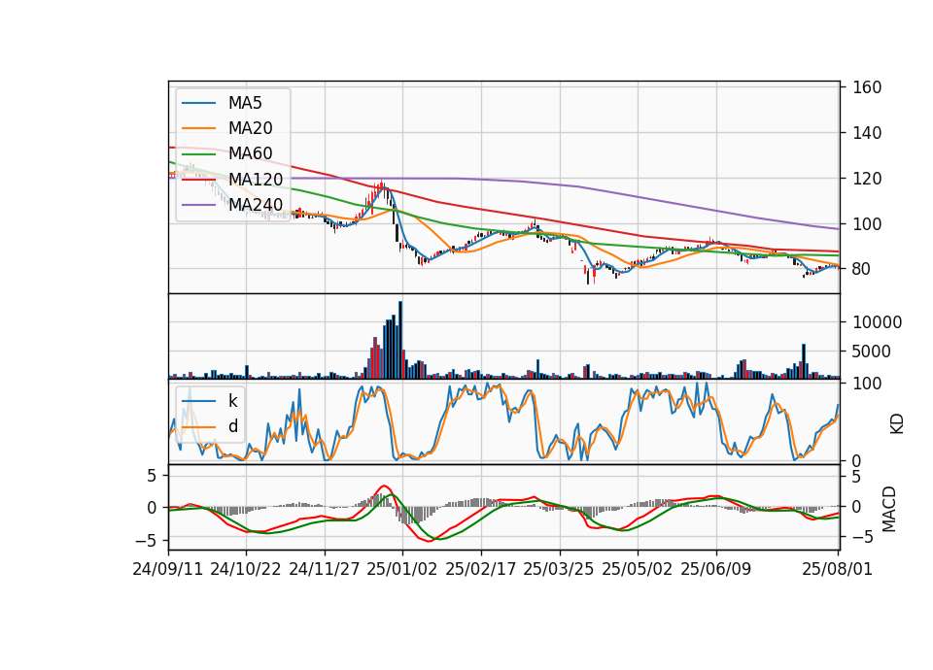
Task: Click the MA240 legend label
Action: tap(256, 205)
